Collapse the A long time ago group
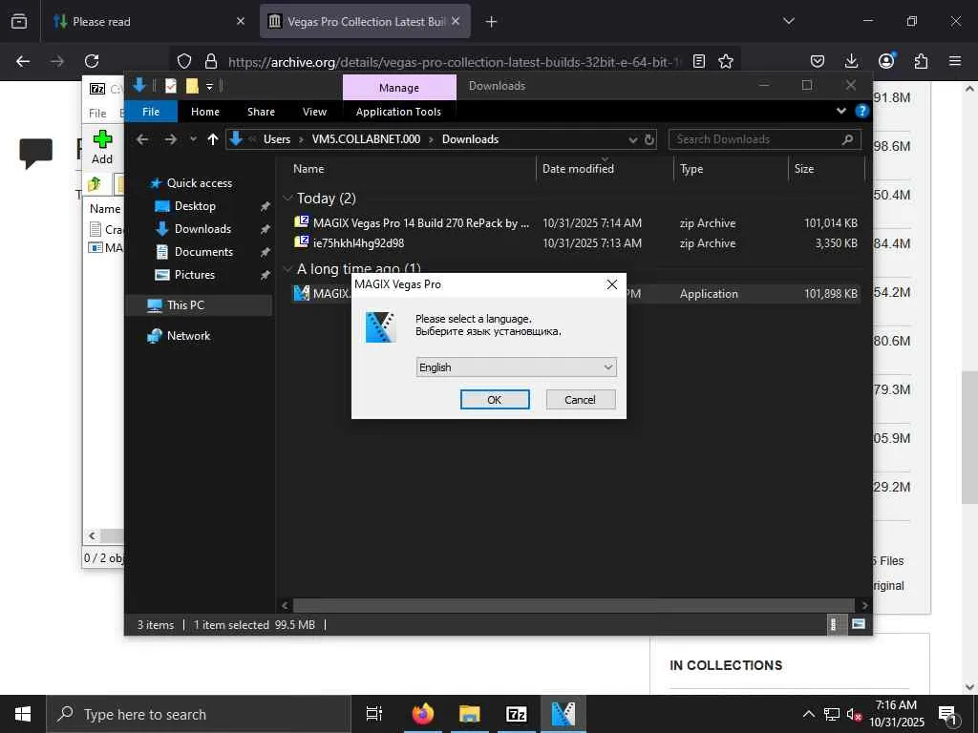This screenshot has width=978, height=733. (x=287, y=269)
